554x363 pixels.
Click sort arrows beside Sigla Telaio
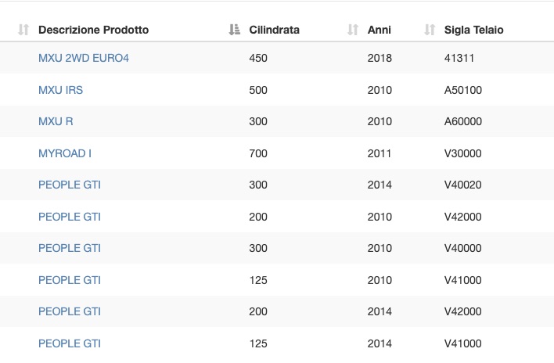click(430, 30)
